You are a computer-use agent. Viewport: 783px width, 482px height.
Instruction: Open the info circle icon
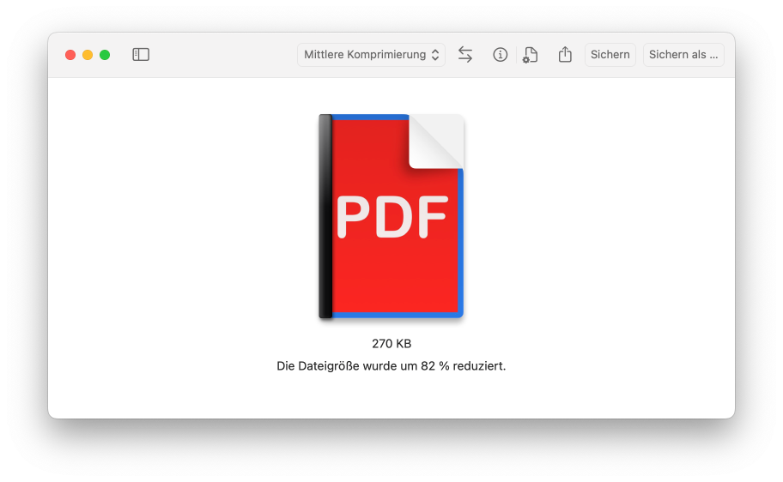pyautogui.click(x=501, y=55)
